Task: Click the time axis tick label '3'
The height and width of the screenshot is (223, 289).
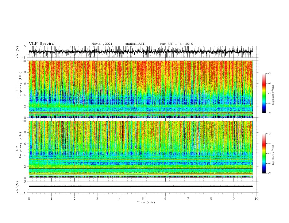Action: [97, 199]
